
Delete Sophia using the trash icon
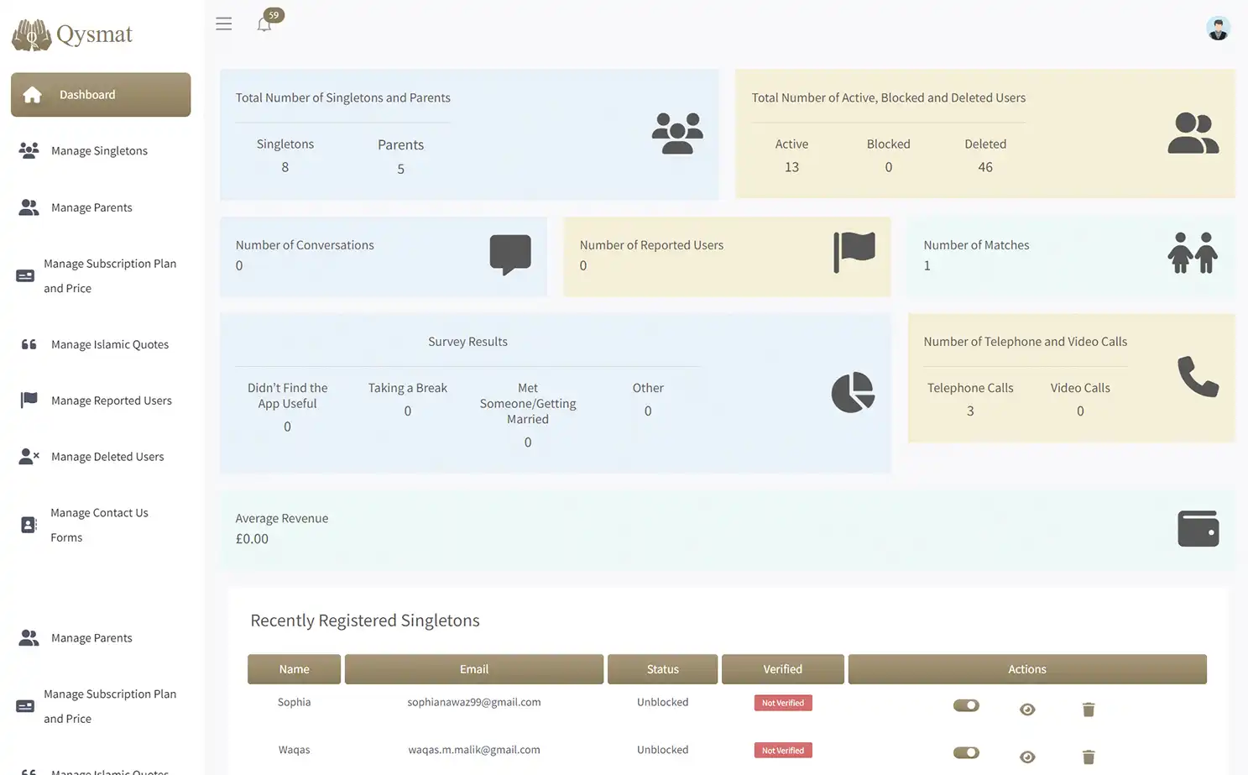[1089, 710]
